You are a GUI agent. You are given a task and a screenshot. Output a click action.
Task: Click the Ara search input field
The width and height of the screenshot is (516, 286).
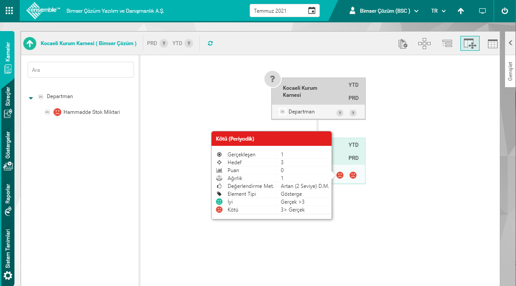(x=81, y=70)
